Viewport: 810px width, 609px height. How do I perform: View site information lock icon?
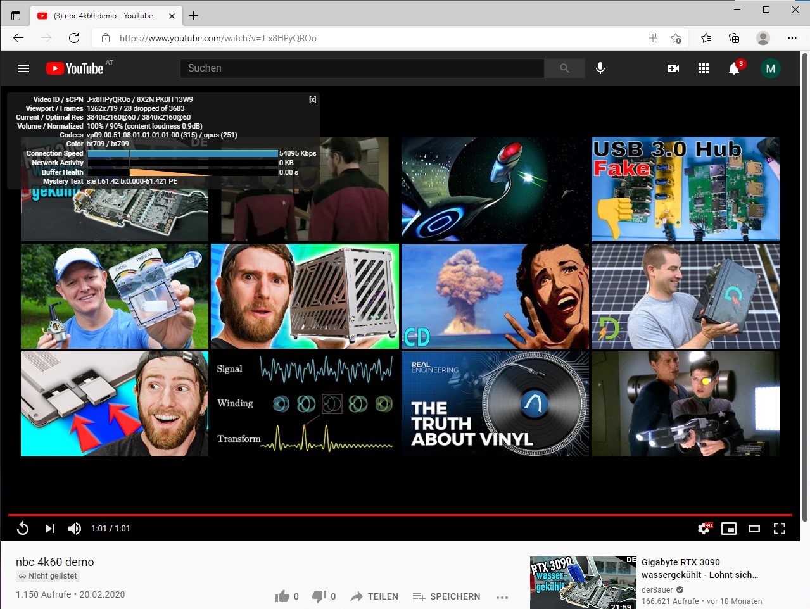(106, 38)
